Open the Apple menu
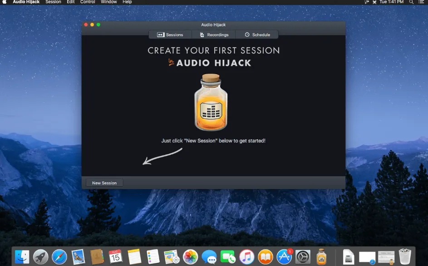This screenshot has height=266, width=428. pos(5,2)
